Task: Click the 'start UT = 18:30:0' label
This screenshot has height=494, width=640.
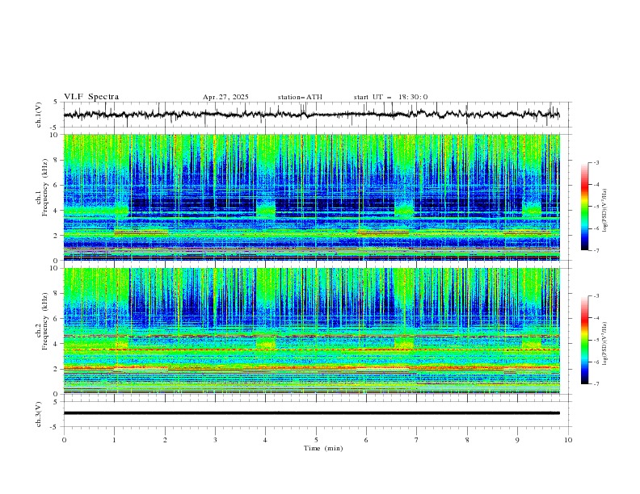Action: [390, 97]
